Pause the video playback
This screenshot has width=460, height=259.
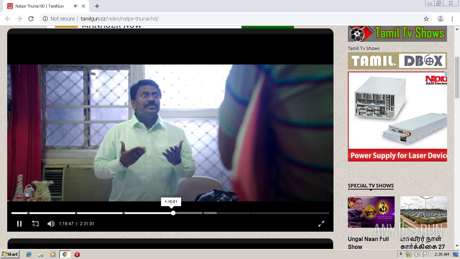pos(19,224)
